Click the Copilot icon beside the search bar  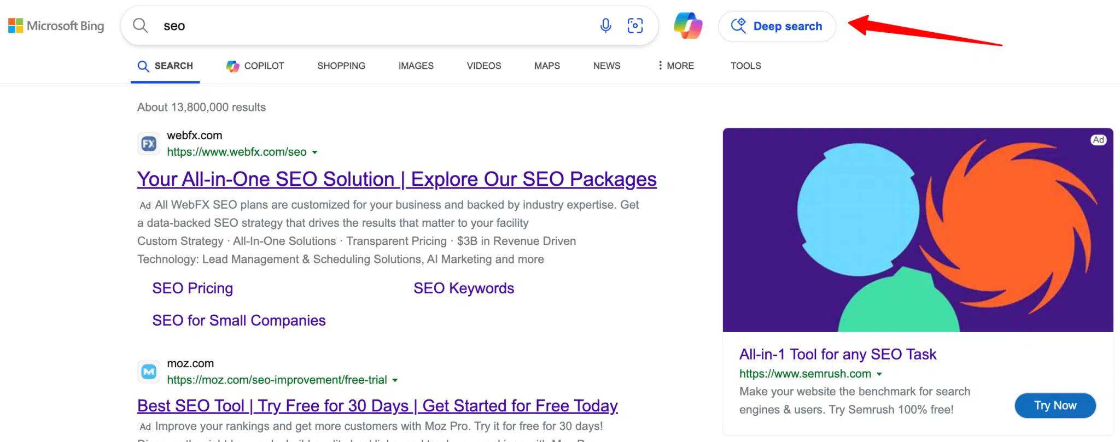pos(688,25)
